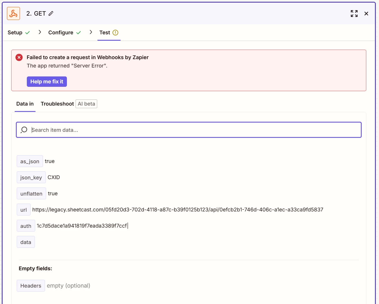379x304 pixels.
Task: Click the auth token value 1c7d5dace1a9…
Action: coord(82,226)
